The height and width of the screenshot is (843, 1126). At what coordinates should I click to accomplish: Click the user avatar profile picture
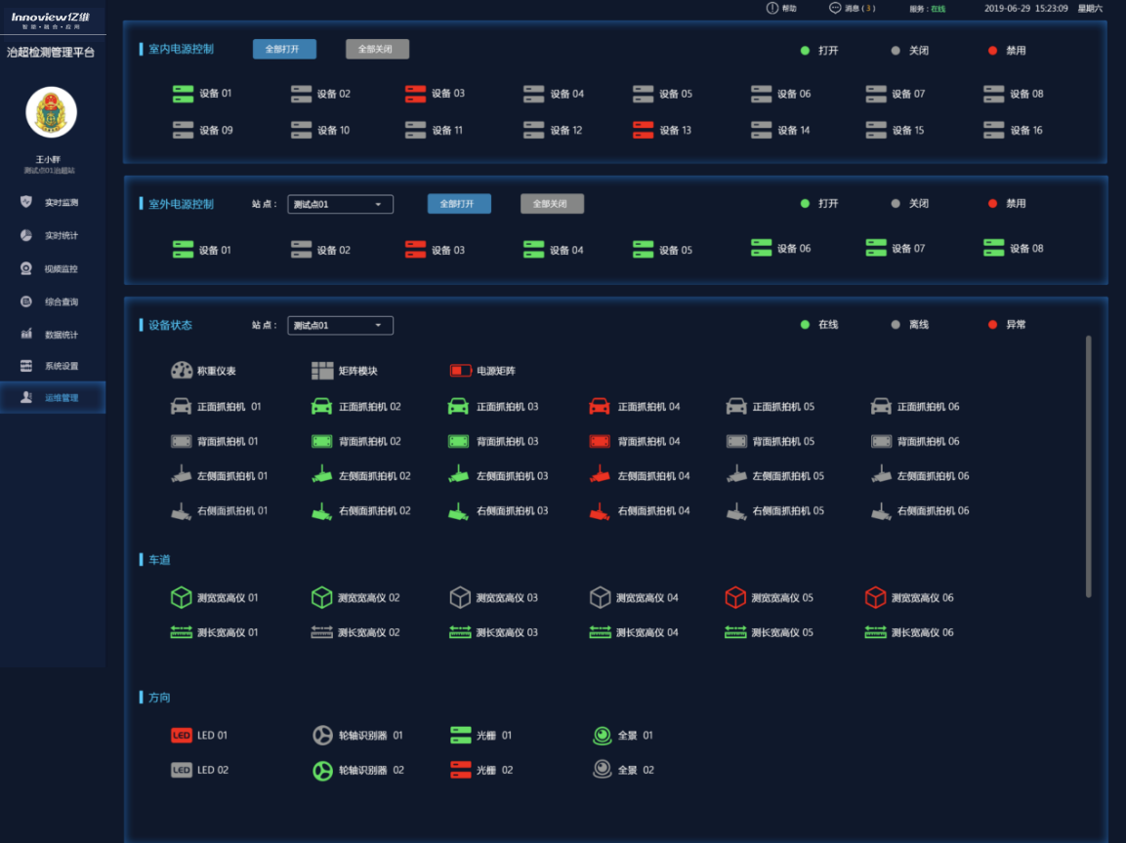coord(51,112)
